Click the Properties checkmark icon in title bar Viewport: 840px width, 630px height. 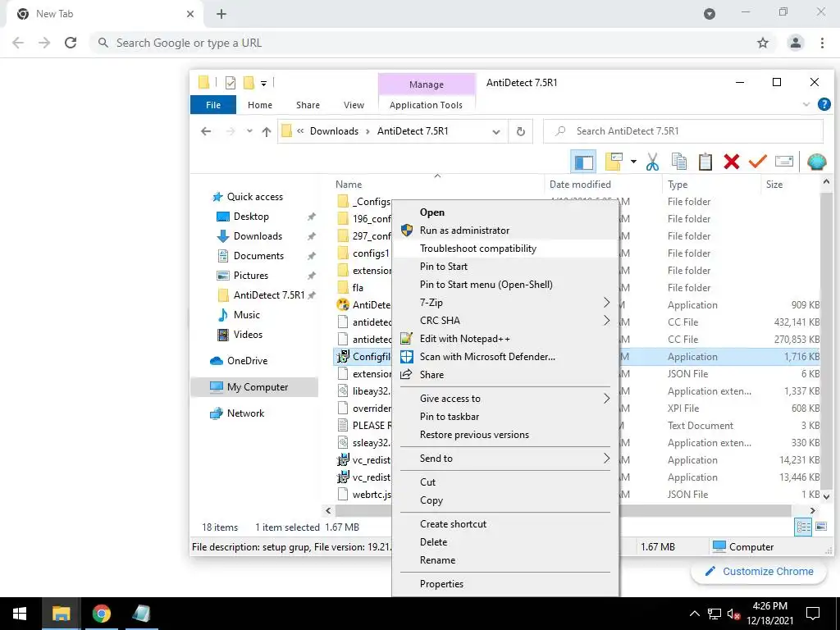[231, 83]
